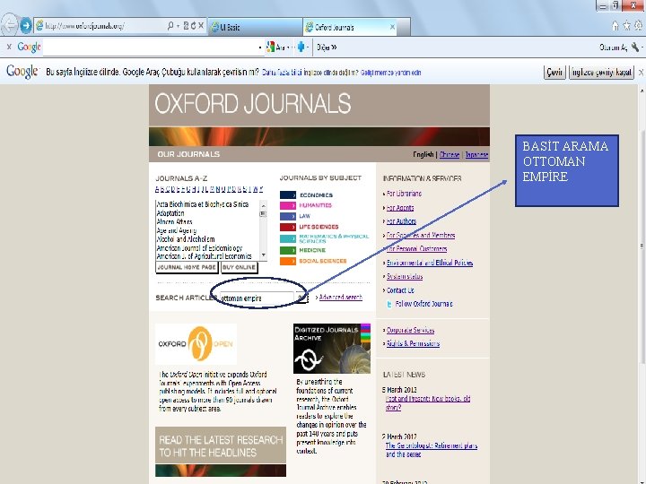The width and height of the screenshot is (646, 484).
Task: Open Google toolbar wrench settings
Action: (x=635, y=48)
